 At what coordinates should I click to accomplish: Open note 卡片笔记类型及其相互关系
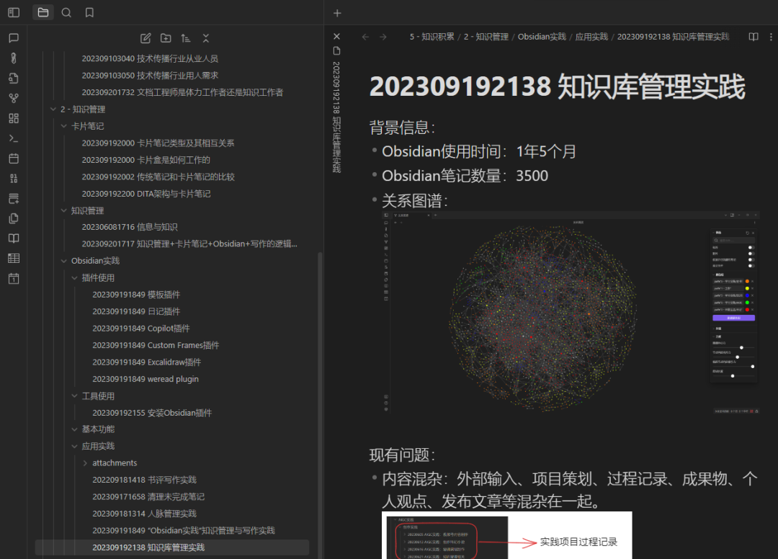[158, 143]
